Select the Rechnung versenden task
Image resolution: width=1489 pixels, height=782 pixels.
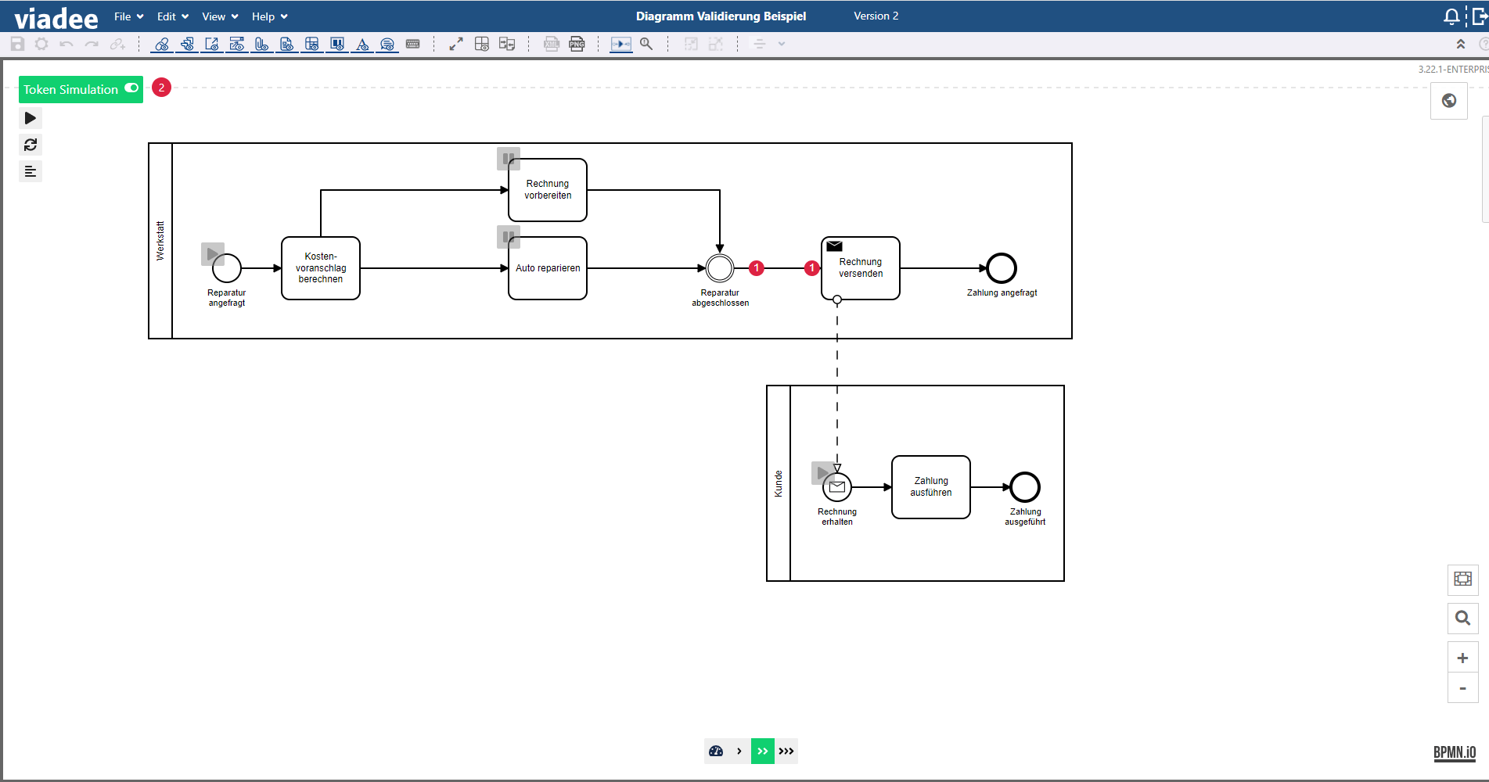pyautogui.click(x=861, y=268)
